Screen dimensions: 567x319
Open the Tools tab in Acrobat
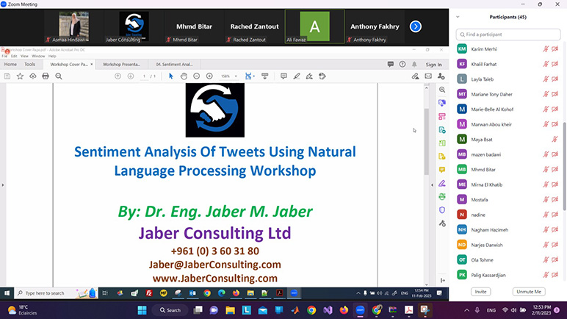point(29,64)
